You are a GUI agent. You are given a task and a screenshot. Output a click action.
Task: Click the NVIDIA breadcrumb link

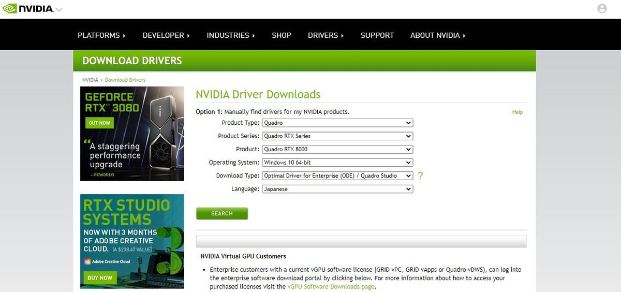(x=90, y=80)
